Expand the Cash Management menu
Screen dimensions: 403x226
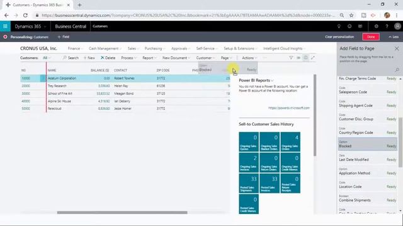pos(105,48)
